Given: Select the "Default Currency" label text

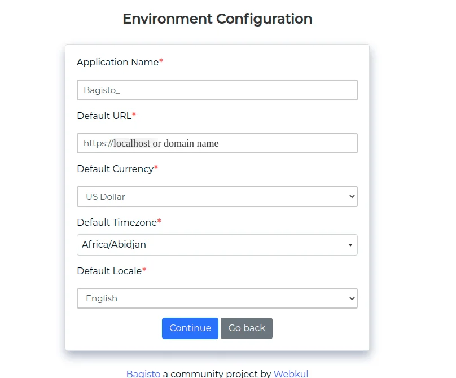Looking at the screenshot, I should [115, 169].
